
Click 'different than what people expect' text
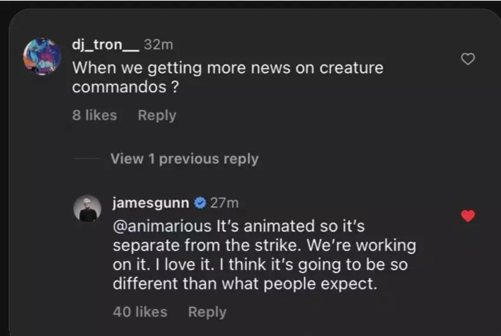pos(244,283)
